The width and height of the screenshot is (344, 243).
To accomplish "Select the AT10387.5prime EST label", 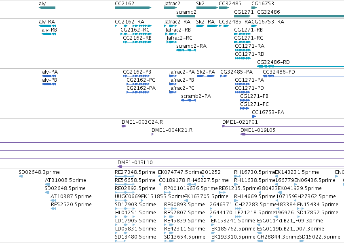I will point(71,197).
